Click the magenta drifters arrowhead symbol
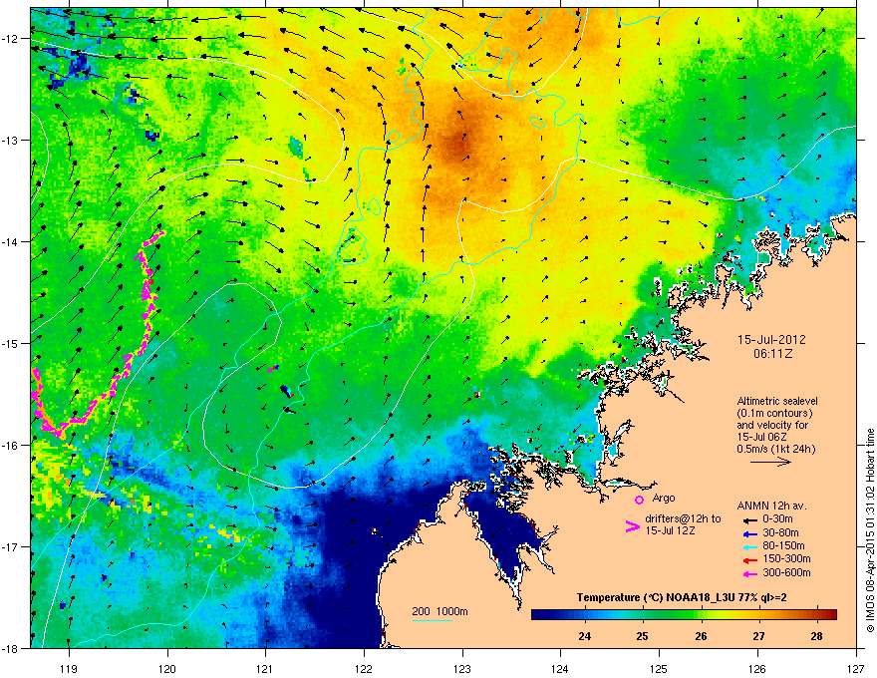Image resolution: width=877 pixels, height=678 pixels. point(632,525)
